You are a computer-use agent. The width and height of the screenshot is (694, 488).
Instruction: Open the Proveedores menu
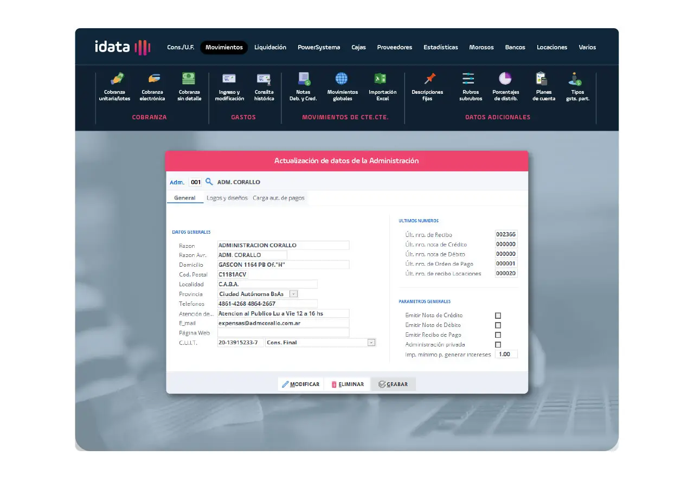[395, 47]
